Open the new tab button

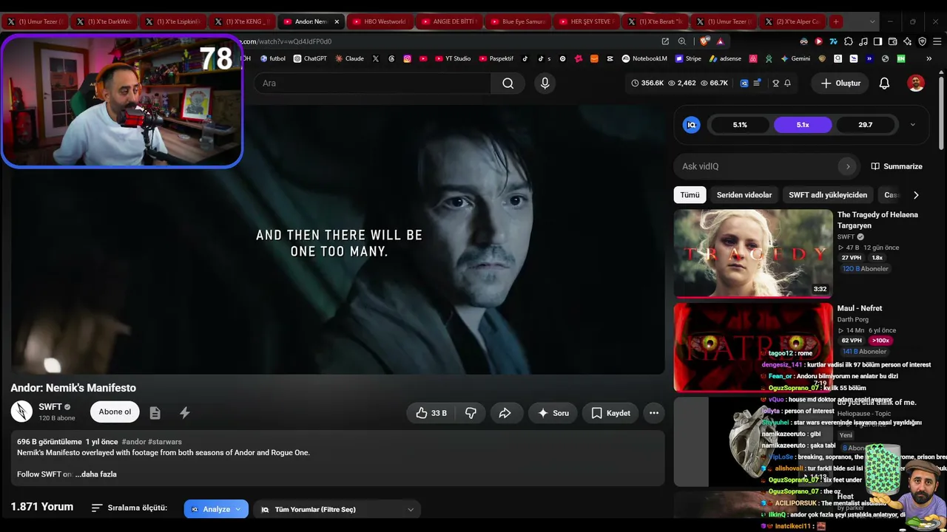[x=835, y=21]
